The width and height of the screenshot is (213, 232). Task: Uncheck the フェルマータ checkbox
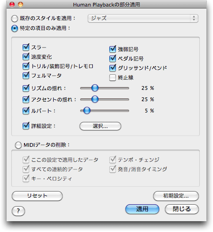(26, 75)
